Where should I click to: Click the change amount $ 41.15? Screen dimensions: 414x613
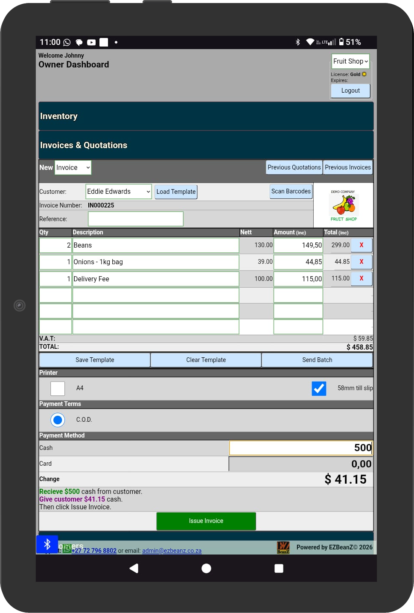pos(346,479)
